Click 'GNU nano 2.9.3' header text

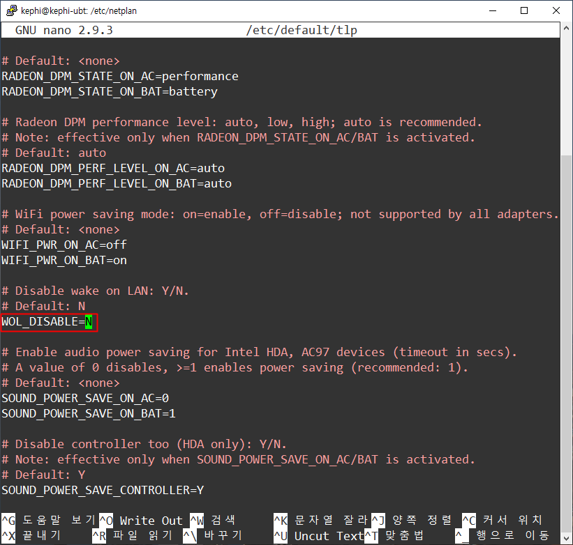tap(64, 30)
